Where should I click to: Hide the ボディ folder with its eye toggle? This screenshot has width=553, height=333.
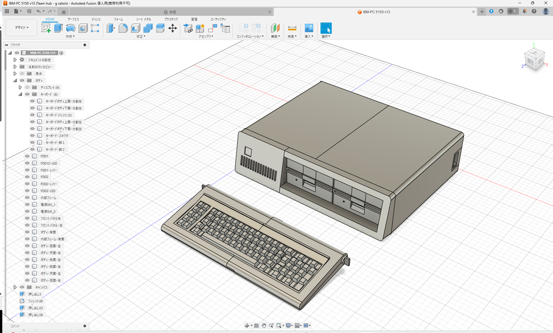(x=22, y=80)
